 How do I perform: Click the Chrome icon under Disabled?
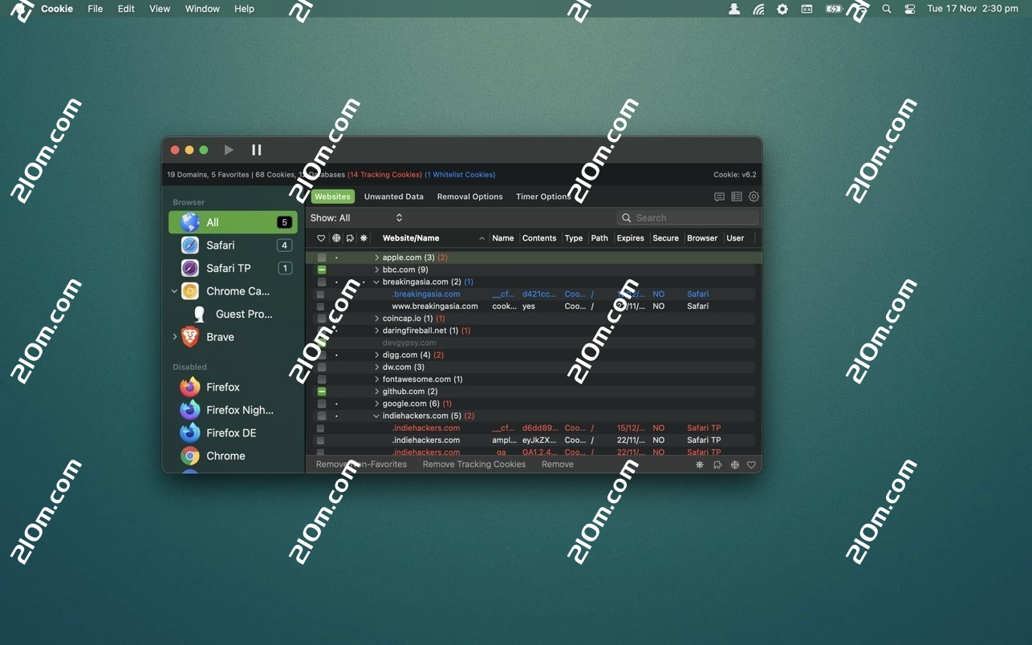pos(190,456)
